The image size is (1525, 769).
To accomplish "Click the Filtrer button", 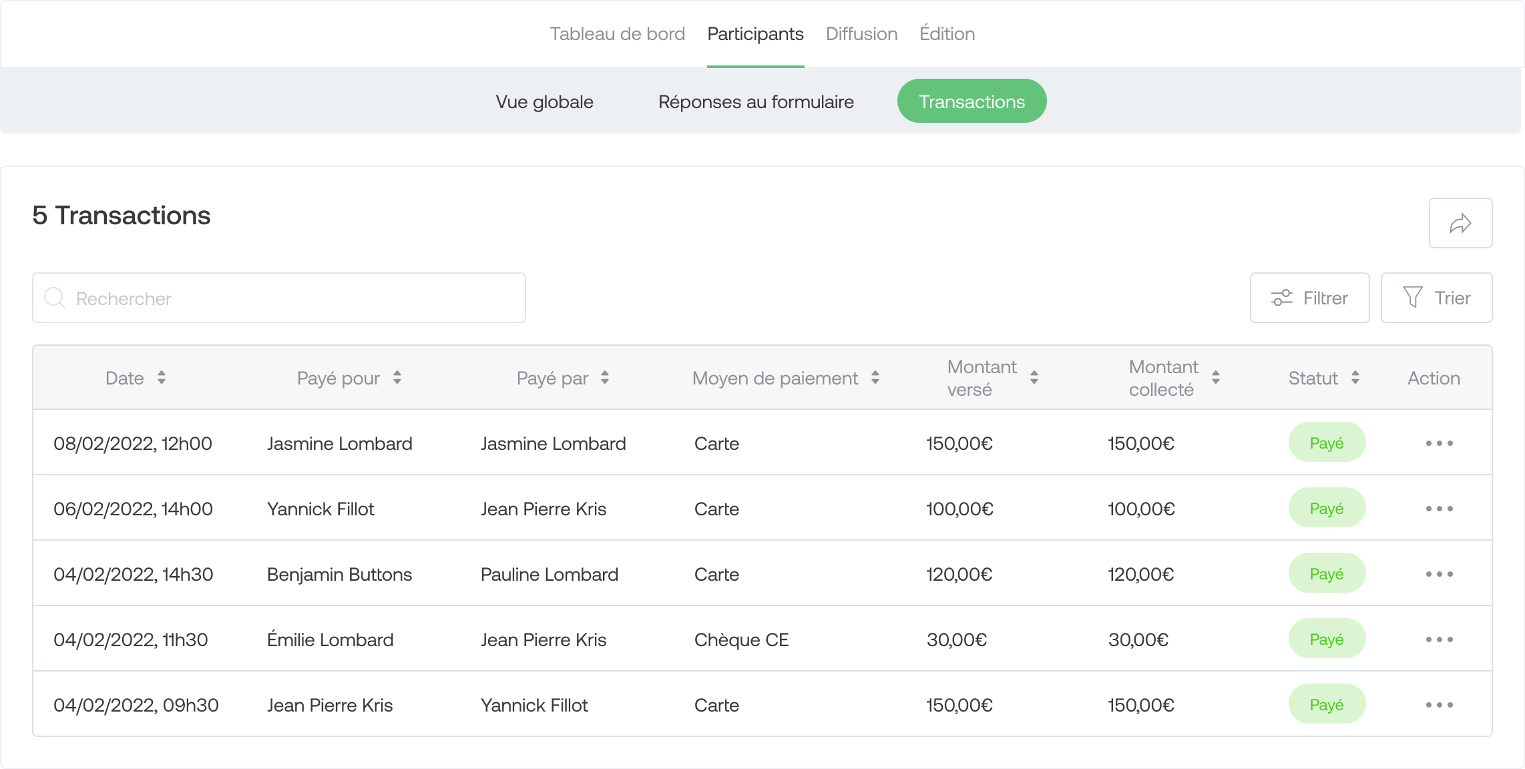I will pos(1309,298).
